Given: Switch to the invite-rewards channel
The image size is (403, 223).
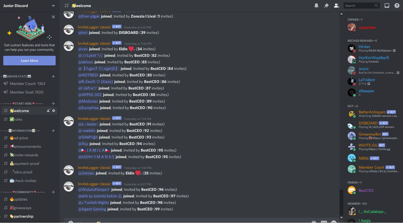Looking at the screenshot, I should [x=30, y=155].
